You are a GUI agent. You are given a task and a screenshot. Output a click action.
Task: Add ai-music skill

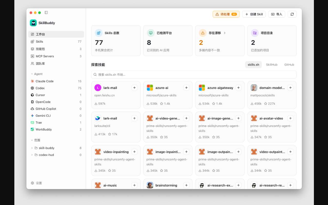point(134,185)
